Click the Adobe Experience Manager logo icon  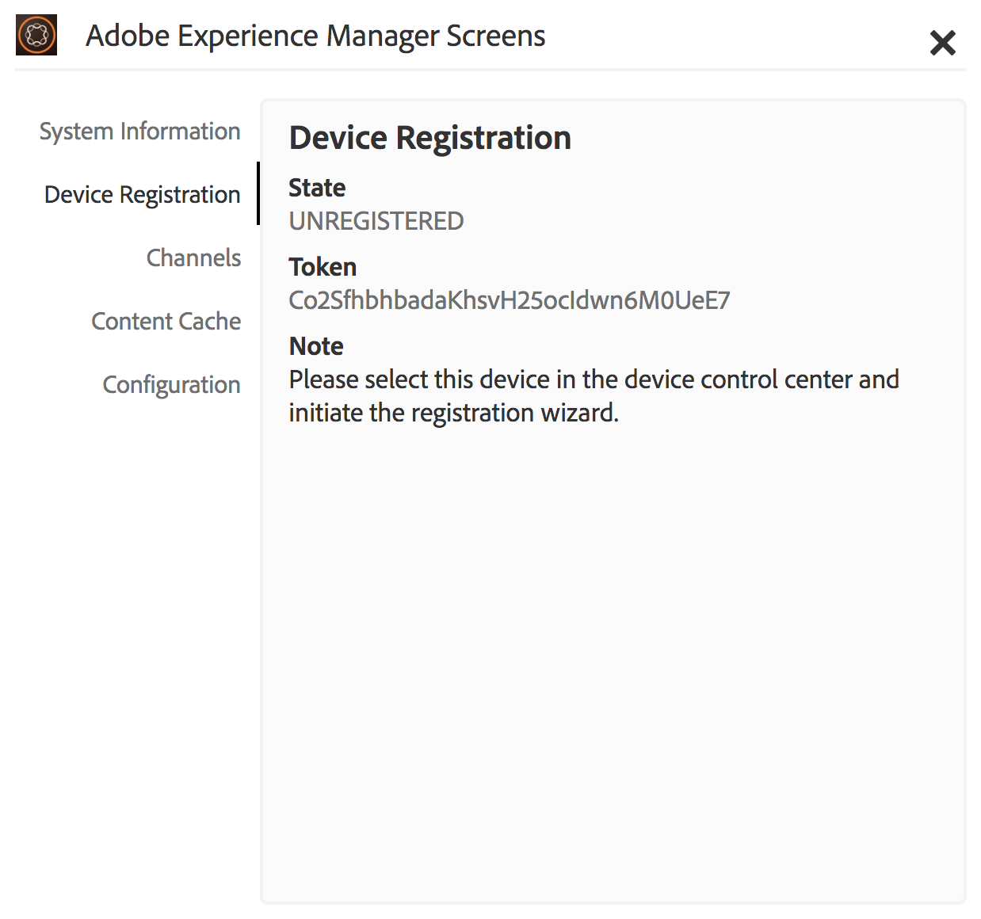tap(36, 36)
